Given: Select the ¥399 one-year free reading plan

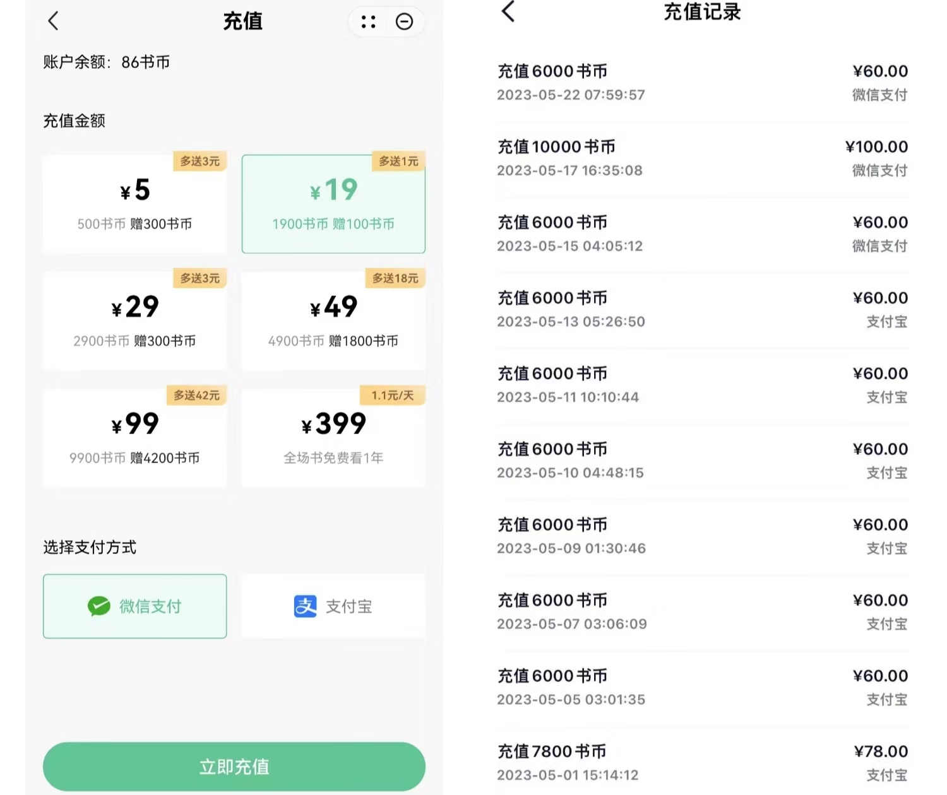Looking at the screenshot, I should coord(333,437).
